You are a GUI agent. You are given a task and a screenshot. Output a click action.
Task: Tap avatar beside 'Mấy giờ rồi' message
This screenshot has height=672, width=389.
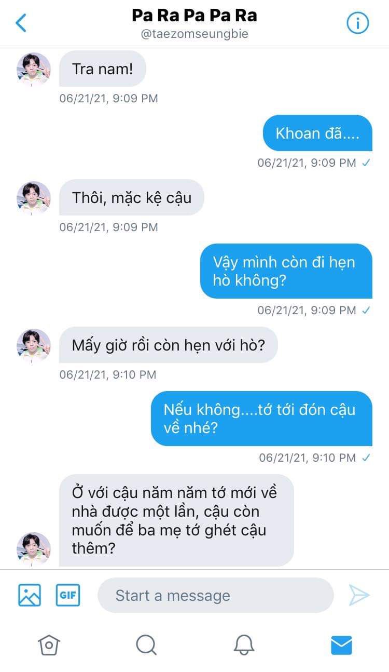pyautogui.click(x=34, y=345)
